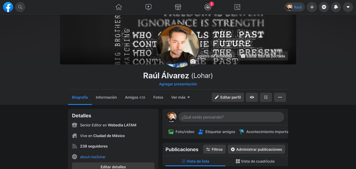Open the about.me/lohar link
This screenshot has width=356, height=169.
93,157
